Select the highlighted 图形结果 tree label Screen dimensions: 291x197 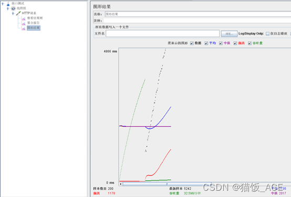34,28
